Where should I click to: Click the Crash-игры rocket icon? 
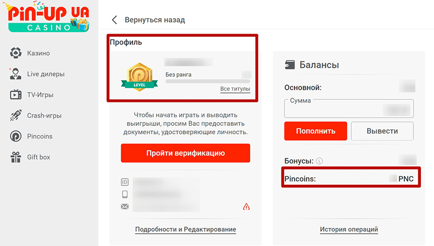tap(16, 116)
